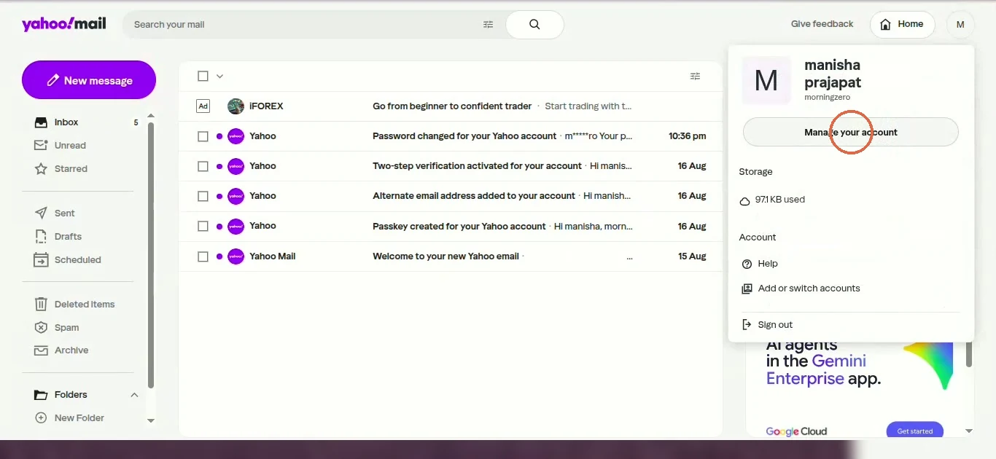Click sidebar scroll down arrow
This screenshot has height=459, width=996.
point(151,420)
